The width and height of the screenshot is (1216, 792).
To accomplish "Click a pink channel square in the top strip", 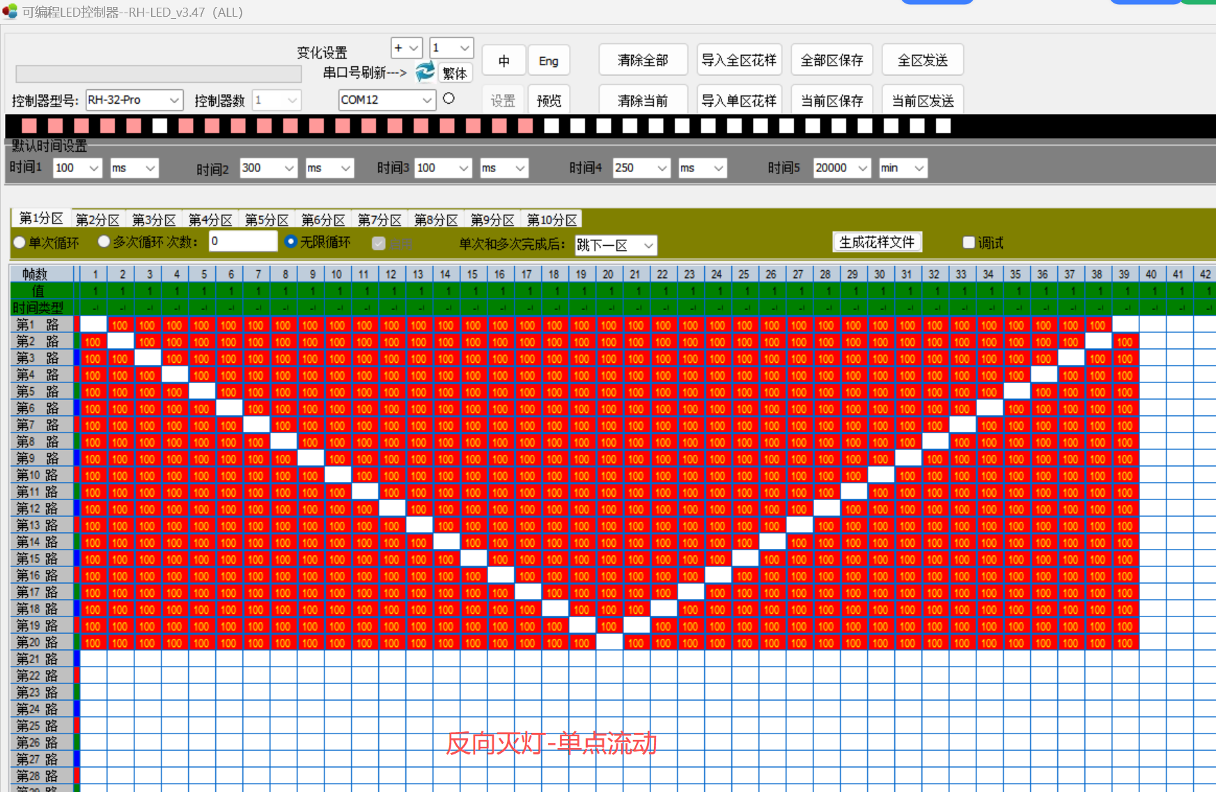I will 30,126.
